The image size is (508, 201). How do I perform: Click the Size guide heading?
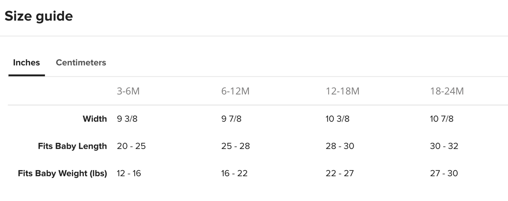coord(39,16)
